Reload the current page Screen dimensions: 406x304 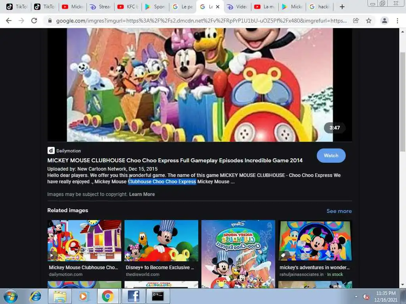34,21
